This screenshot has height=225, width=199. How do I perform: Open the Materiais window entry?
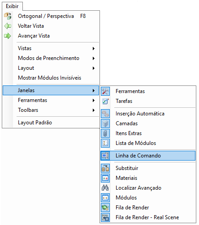pyautogui.click(x=148, y=178)
